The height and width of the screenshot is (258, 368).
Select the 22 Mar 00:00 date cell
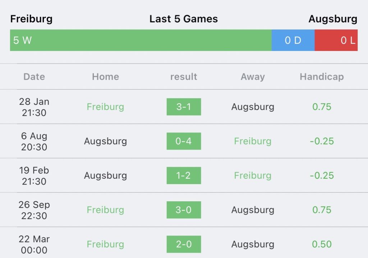click(x=34, y=244)
